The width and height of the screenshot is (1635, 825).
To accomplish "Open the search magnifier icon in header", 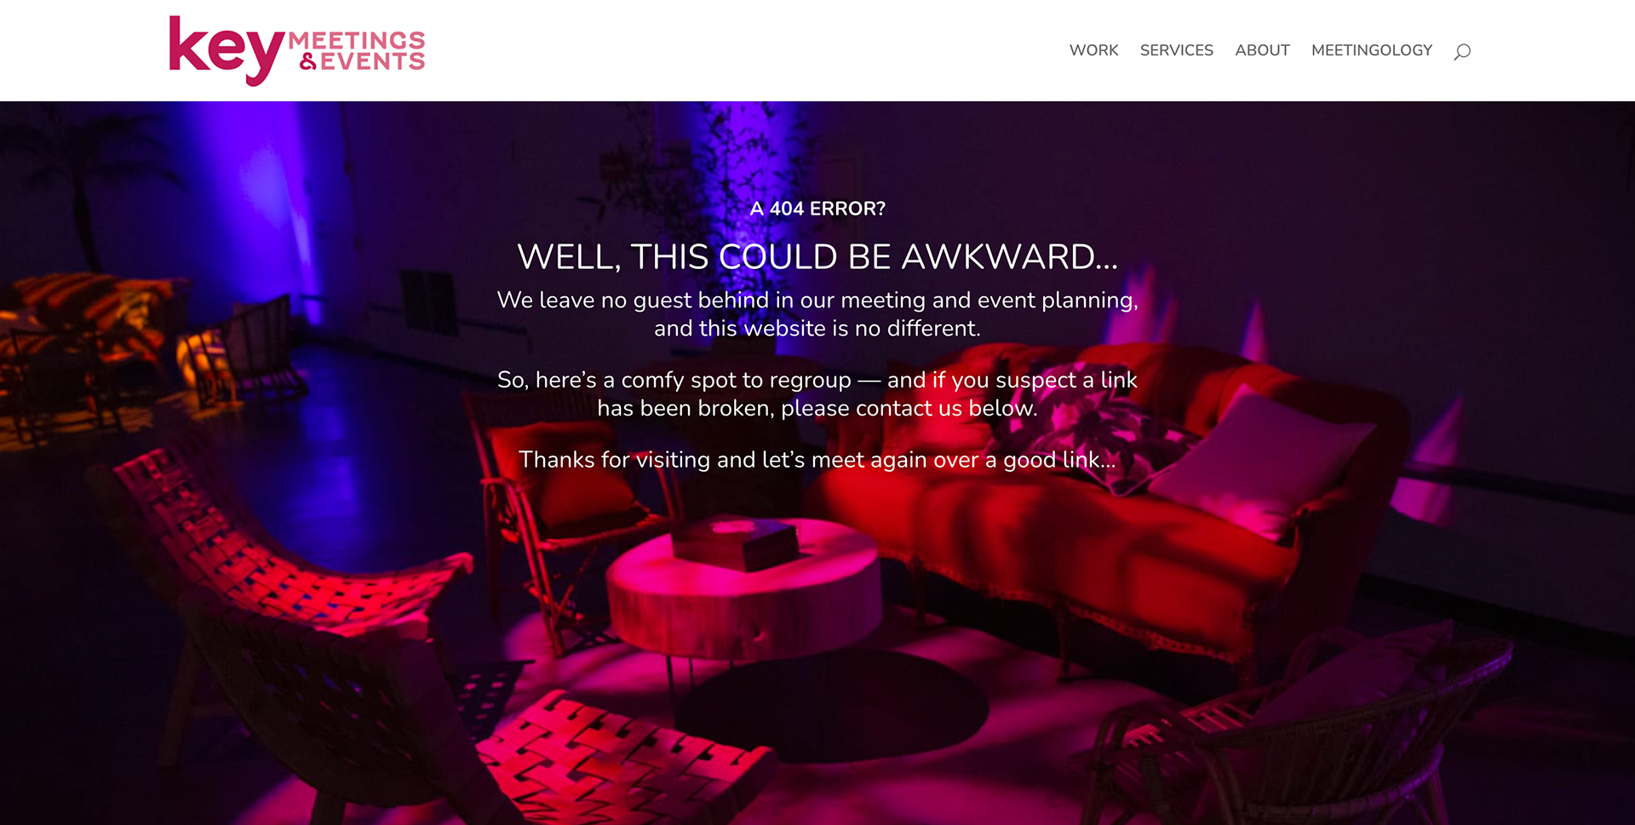I will click(1462, 52).
